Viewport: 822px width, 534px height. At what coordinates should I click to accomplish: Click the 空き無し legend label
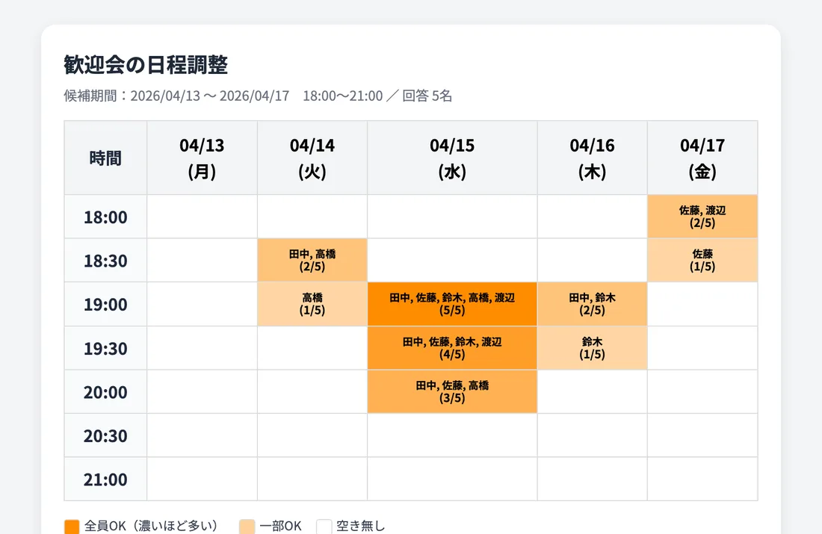[361, 526]
